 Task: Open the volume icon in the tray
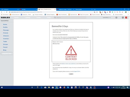pyautogui.click(x=115, y=87)
